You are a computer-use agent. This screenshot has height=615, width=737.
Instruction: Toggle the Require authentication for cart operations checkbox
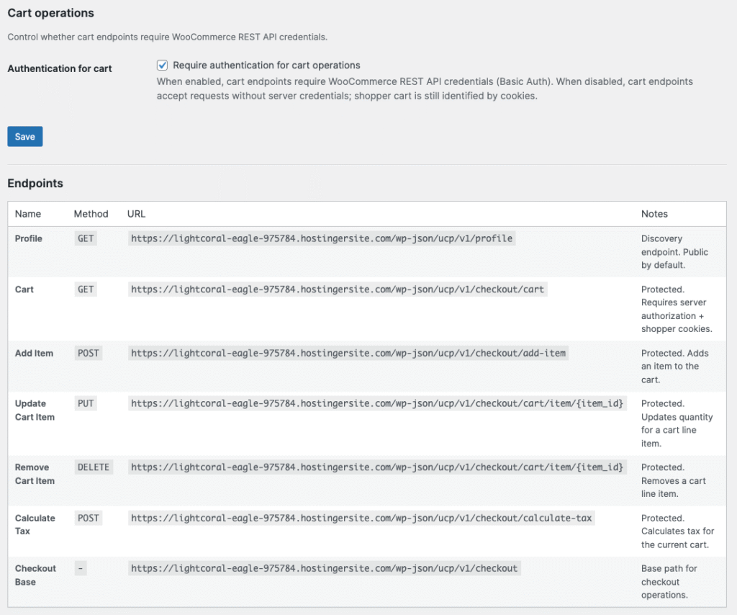(163, 65)
